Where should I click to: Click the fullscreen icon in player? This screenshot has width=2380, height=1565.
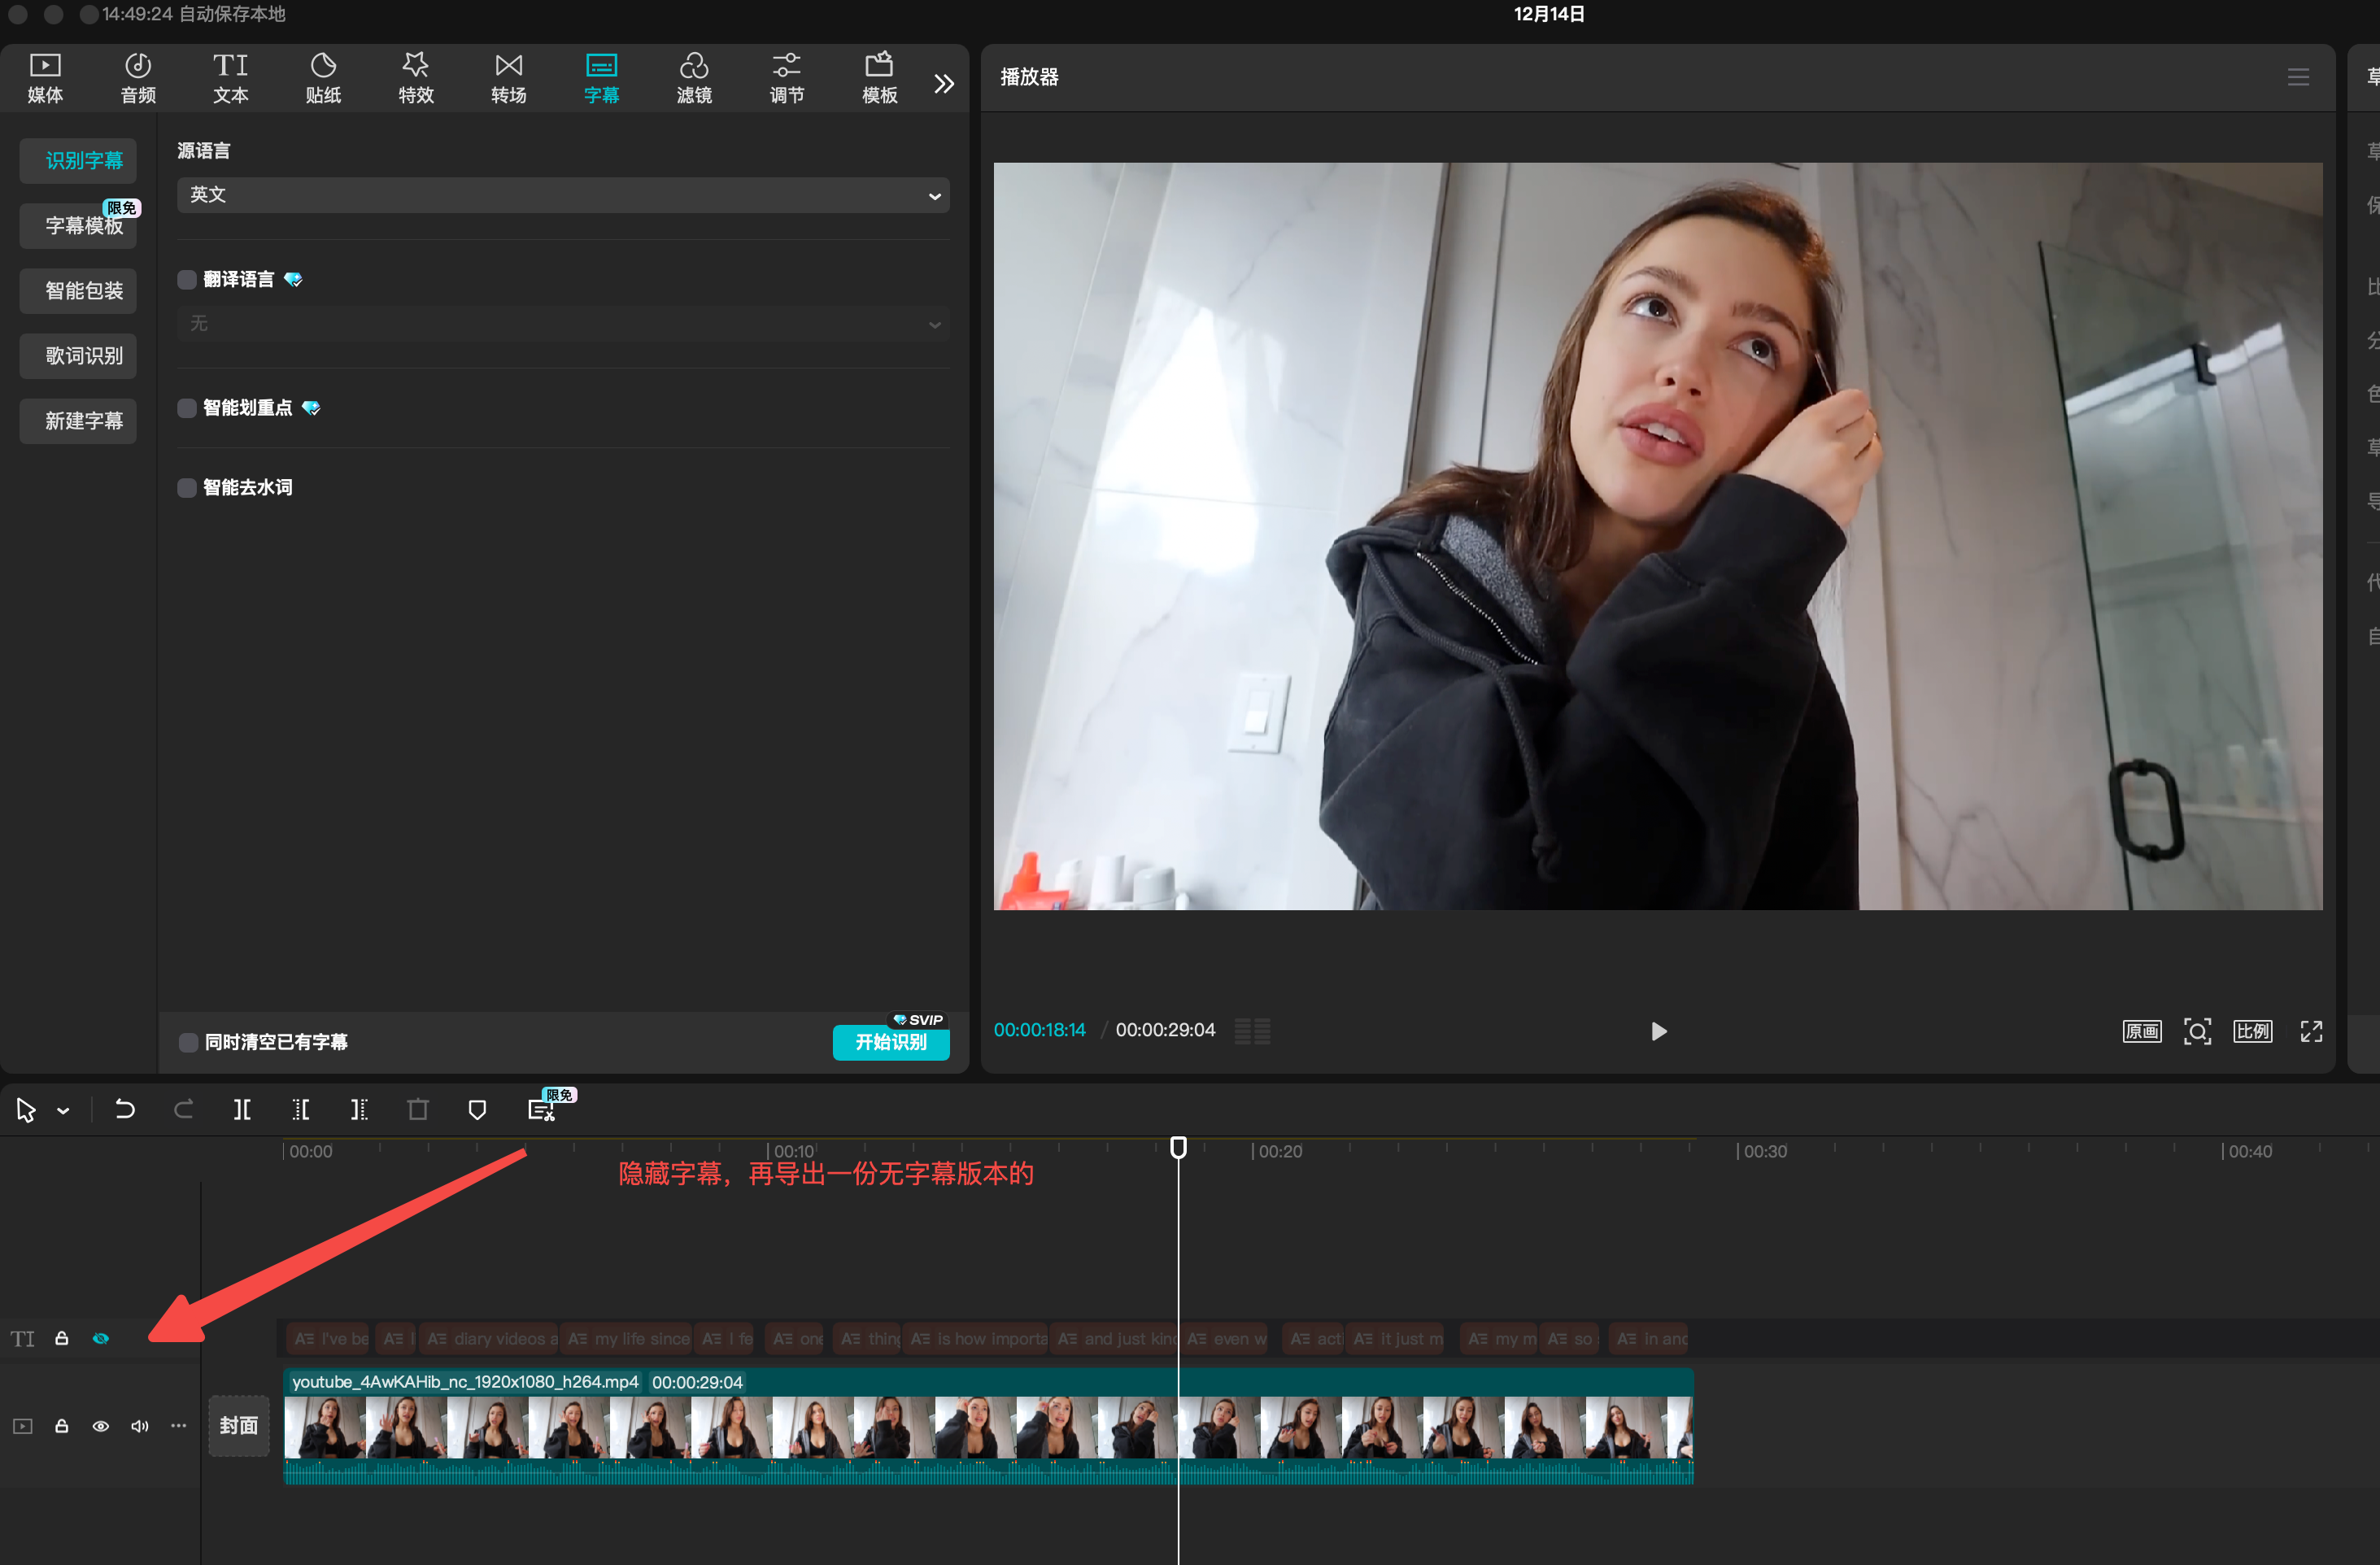click(2310, 1031)
